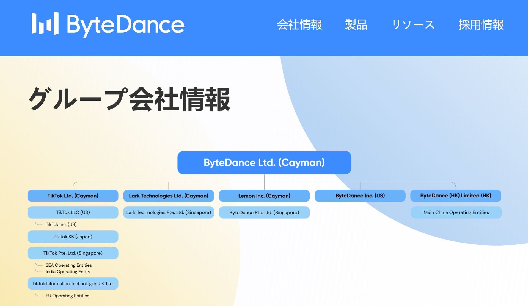Click SEA Operating Entities label
528x306 pixels.
click(x=69, y=265)
